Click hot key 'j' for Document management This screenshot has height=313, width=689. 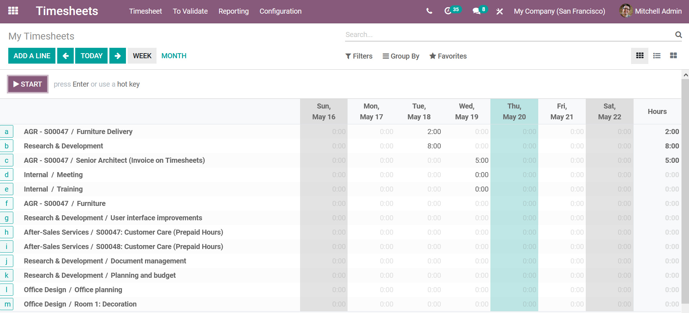click(6, 261)
